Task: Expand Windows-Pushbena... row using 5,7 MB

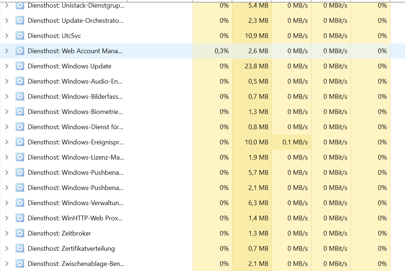Action: coord(7,173)
